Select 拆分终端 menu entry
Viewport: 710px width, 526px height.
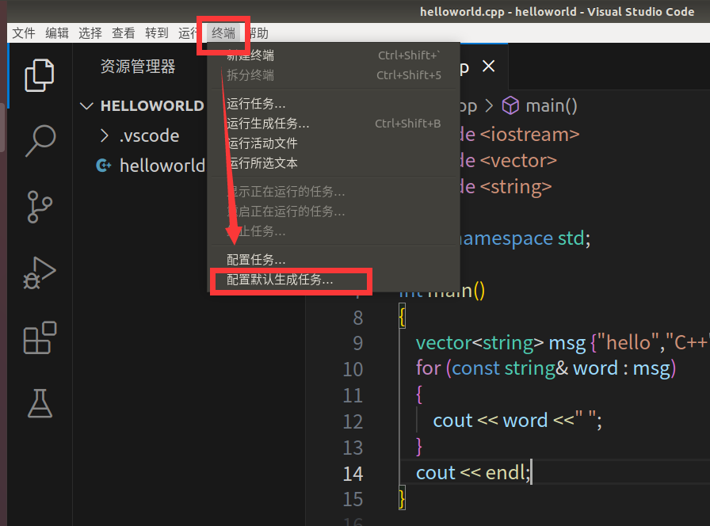pos(334,75)
